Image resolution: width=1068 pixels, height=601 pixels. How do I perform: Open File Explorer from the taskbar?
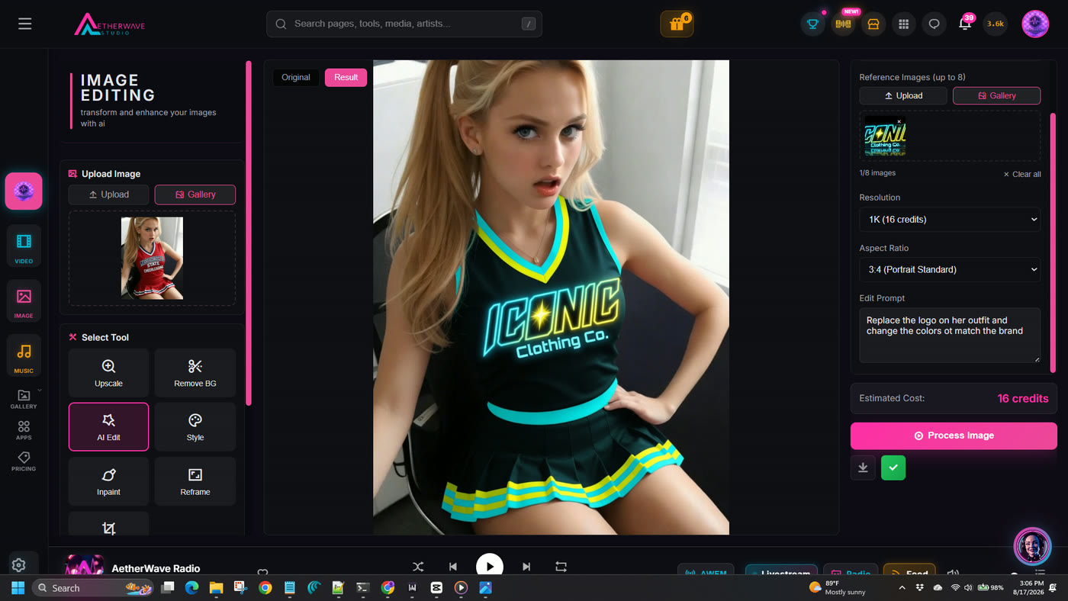(216, 588)
